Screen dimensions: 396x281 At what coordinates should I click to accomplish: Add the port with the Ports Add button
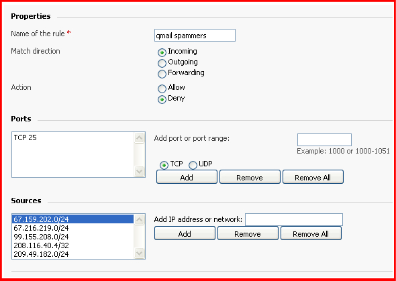[x=187, y=177]
